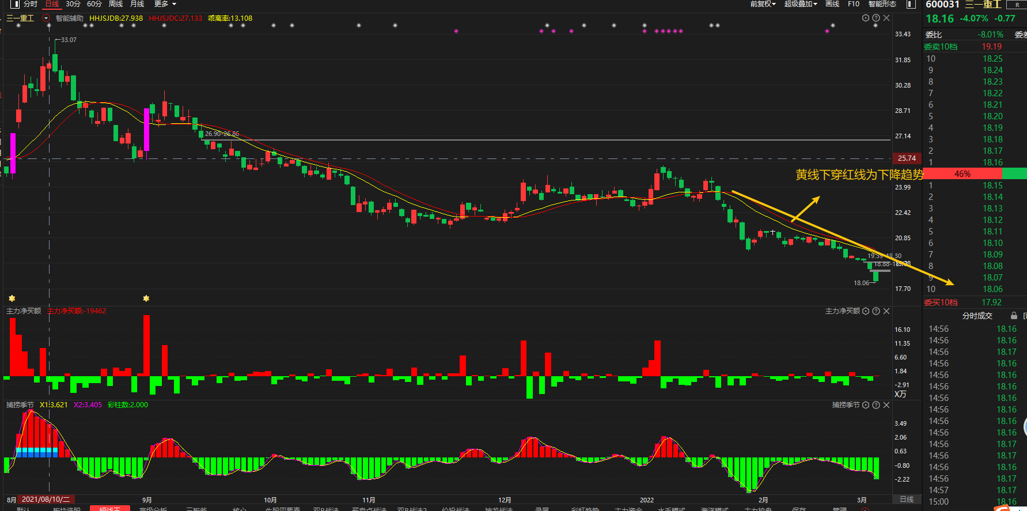This screenshot has width=1027, height=511.
Task: Close the 主力净买额 indicator panel
Action: (886, 311)
